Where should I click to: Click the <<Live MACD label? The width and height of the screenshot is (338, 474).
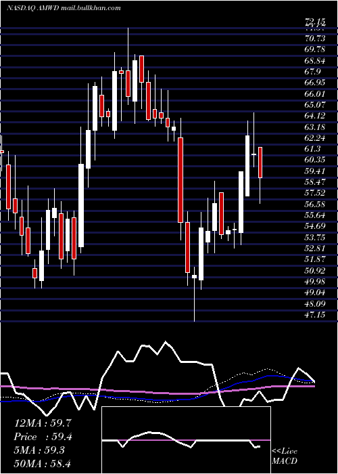tap(285, 456)
